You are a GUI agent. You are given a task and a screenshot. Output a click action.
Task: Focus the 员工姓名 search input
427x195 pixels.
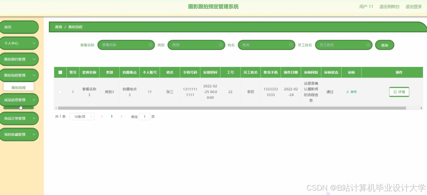tap(344, 45)
